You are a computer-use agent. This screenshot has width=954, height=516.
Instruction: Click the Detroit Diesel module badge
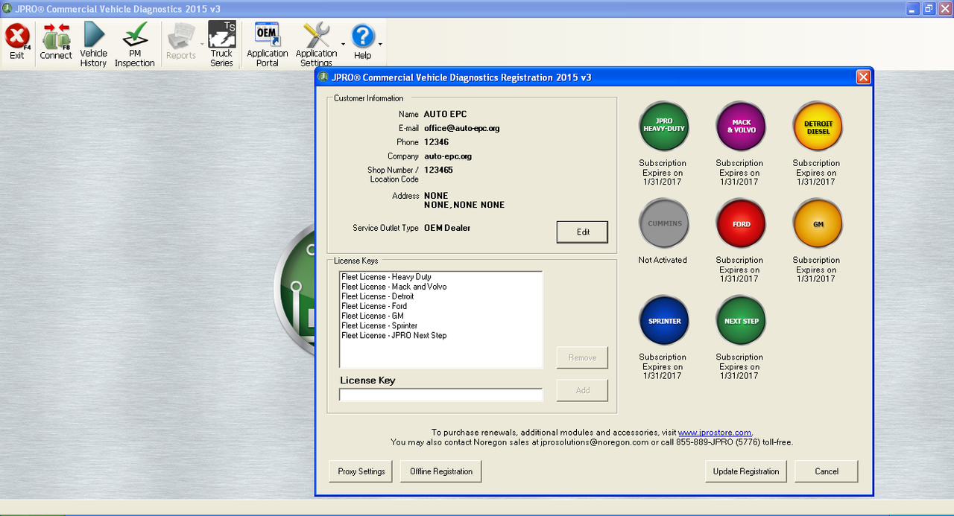point(818,126)
